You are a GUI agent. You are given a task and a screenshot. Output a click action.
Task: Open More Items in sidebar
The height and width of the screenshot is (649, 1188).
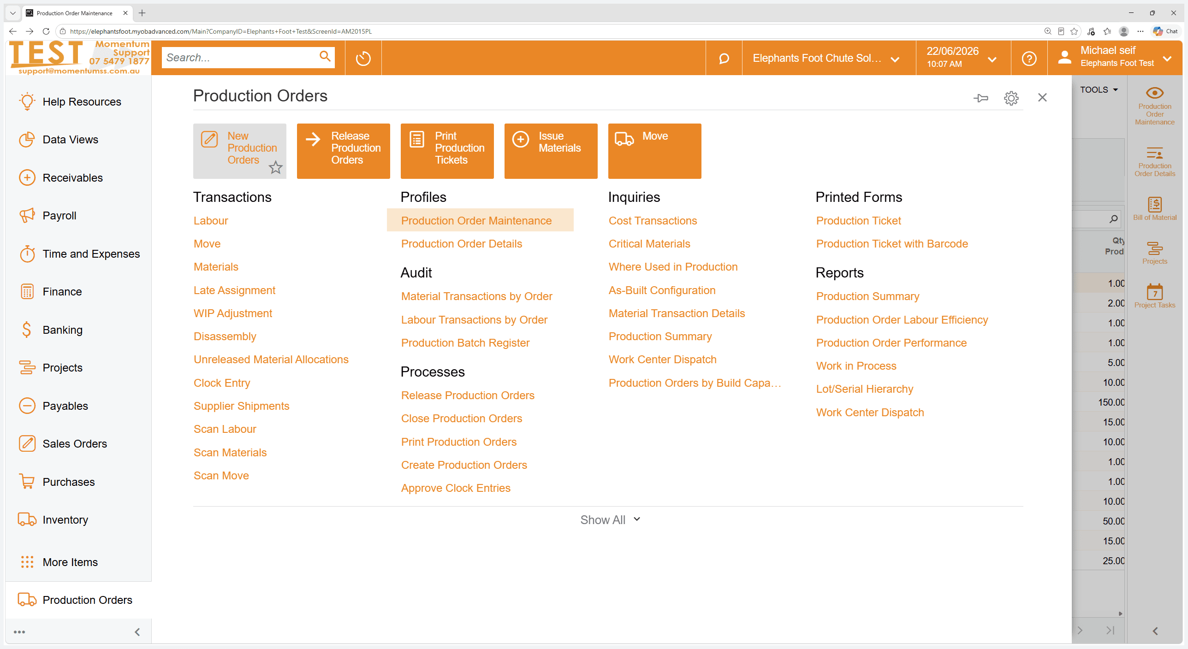(78, 562)
